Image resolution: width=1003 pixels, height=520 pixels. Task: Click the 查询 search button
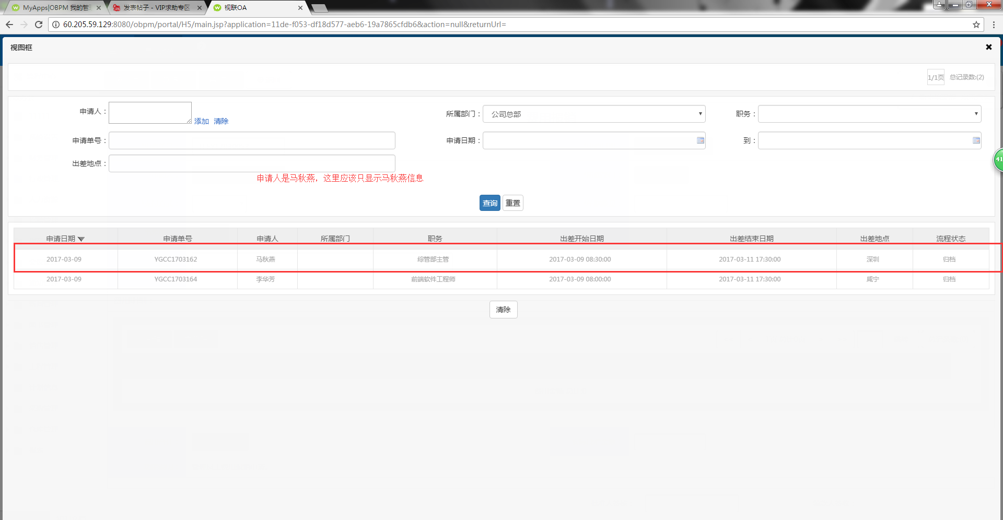pos(490,203)
